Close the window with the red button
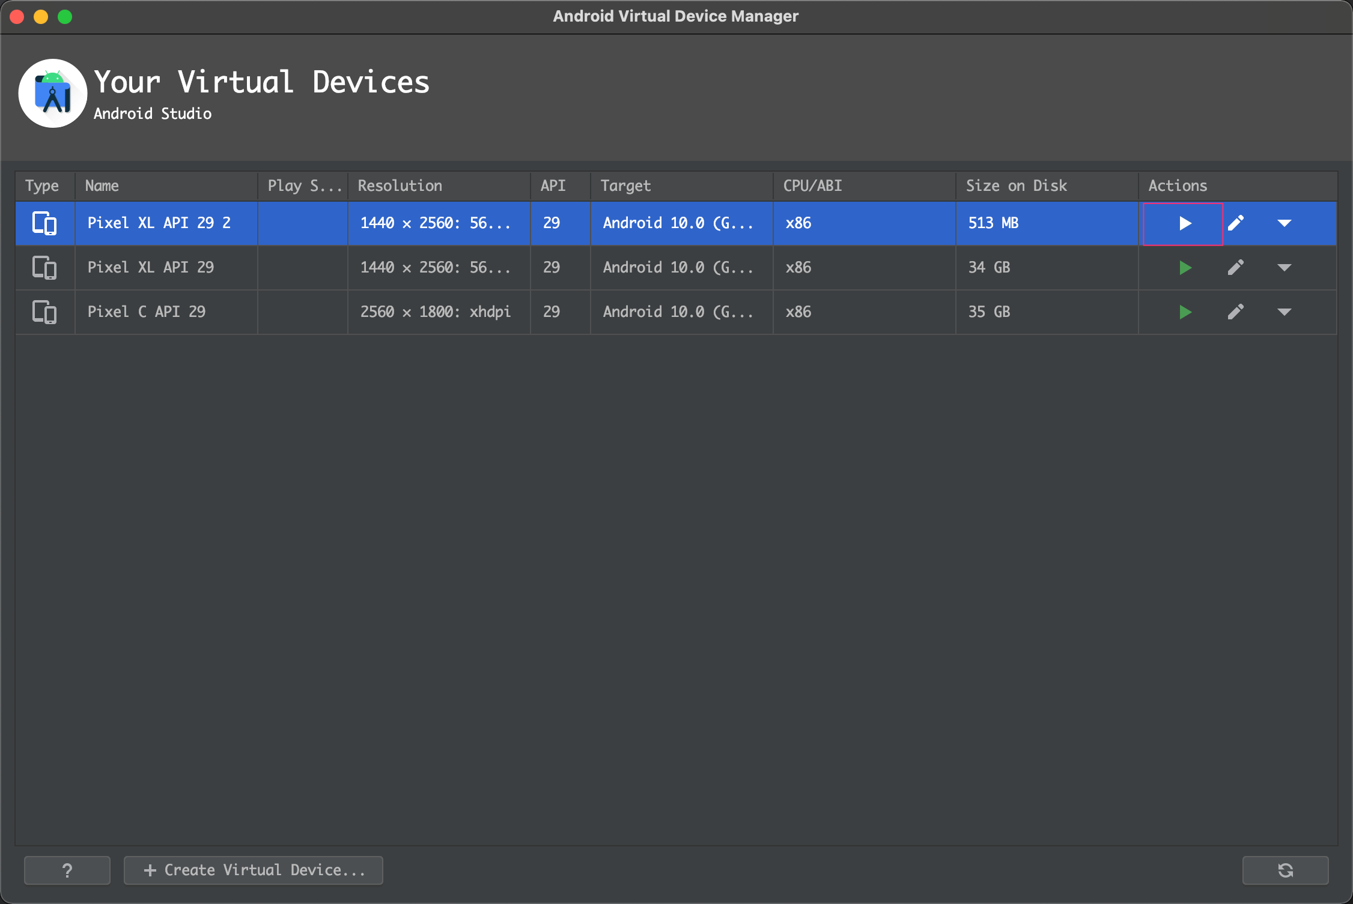The image size is (1353, 904). [17, 17]
